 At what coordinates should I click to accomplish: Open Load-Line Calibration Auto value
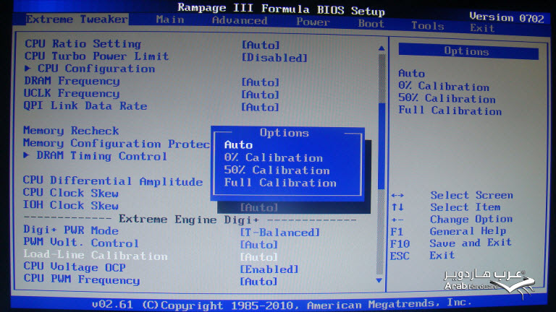pos(259,257)
